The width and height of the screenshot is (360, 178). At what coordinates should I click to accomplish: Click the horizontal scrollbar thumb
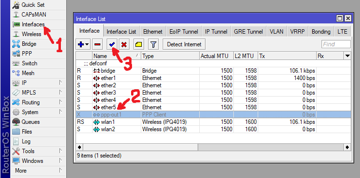coord(140,147)
